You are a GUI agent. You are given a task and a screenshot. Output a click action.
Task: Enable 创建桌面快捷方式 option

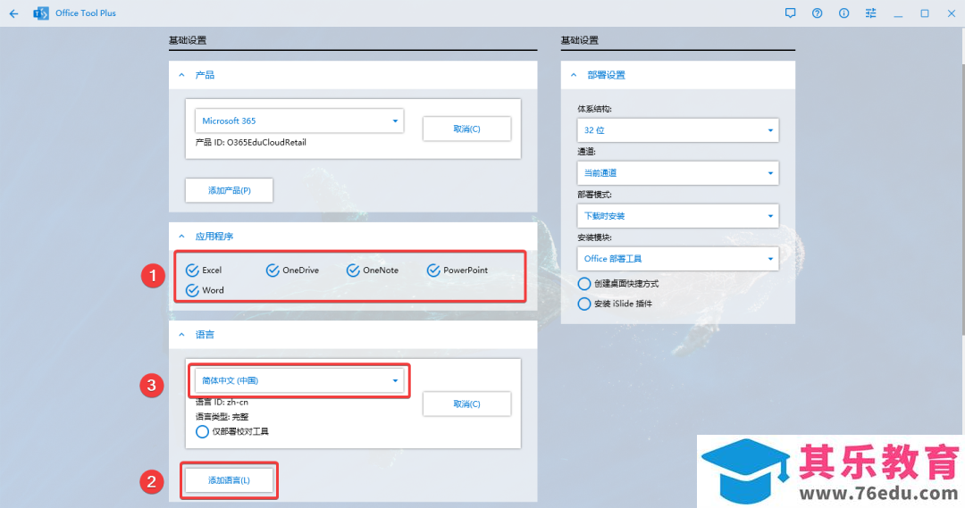coord(584,284)
